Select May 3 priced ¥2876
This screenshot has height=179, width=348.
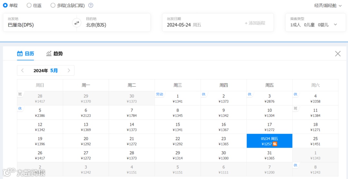(269, 98)
